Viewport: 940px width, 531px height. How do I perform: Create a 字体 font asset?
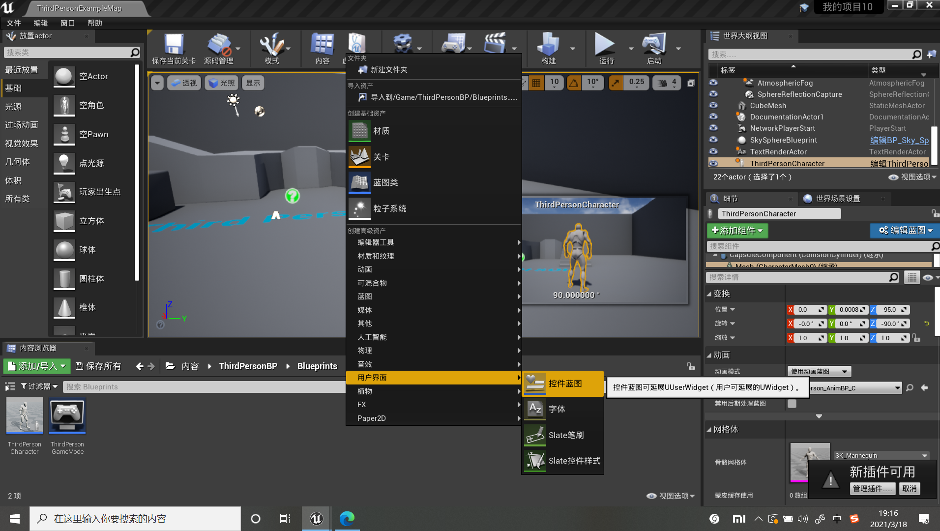562,409
